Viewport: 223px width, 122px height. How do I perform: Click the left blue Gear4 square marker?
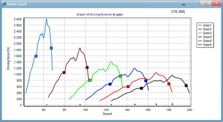coord(110,84)
